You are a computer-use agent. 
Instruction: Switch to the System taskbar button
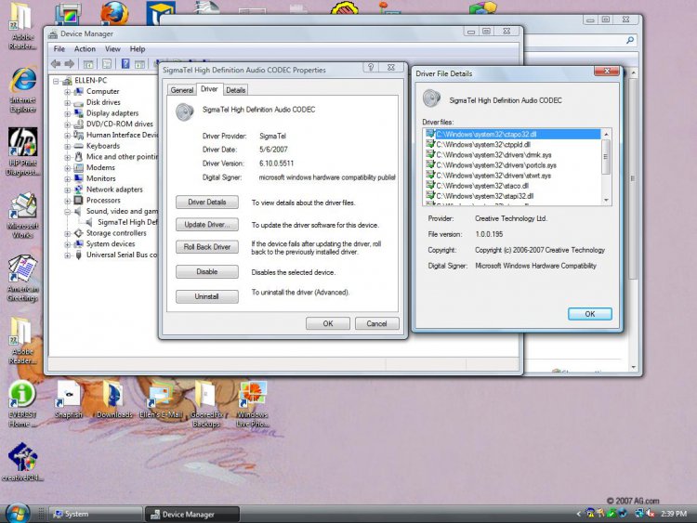coord(95,514)
